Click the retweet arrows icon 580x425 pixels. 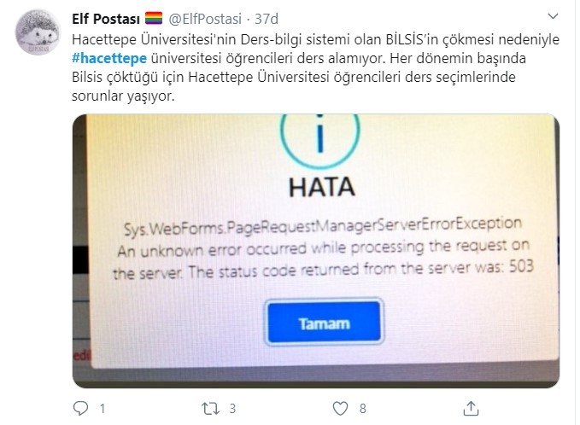210,409
